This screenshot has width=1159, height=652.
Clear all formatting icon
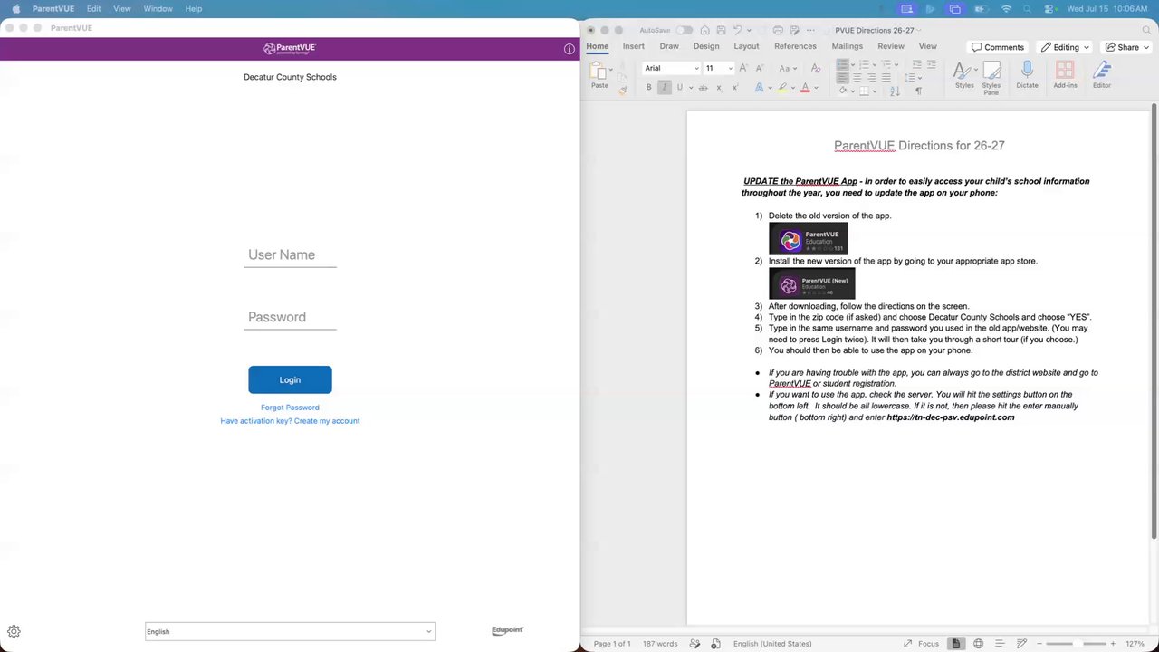(815, 68)
